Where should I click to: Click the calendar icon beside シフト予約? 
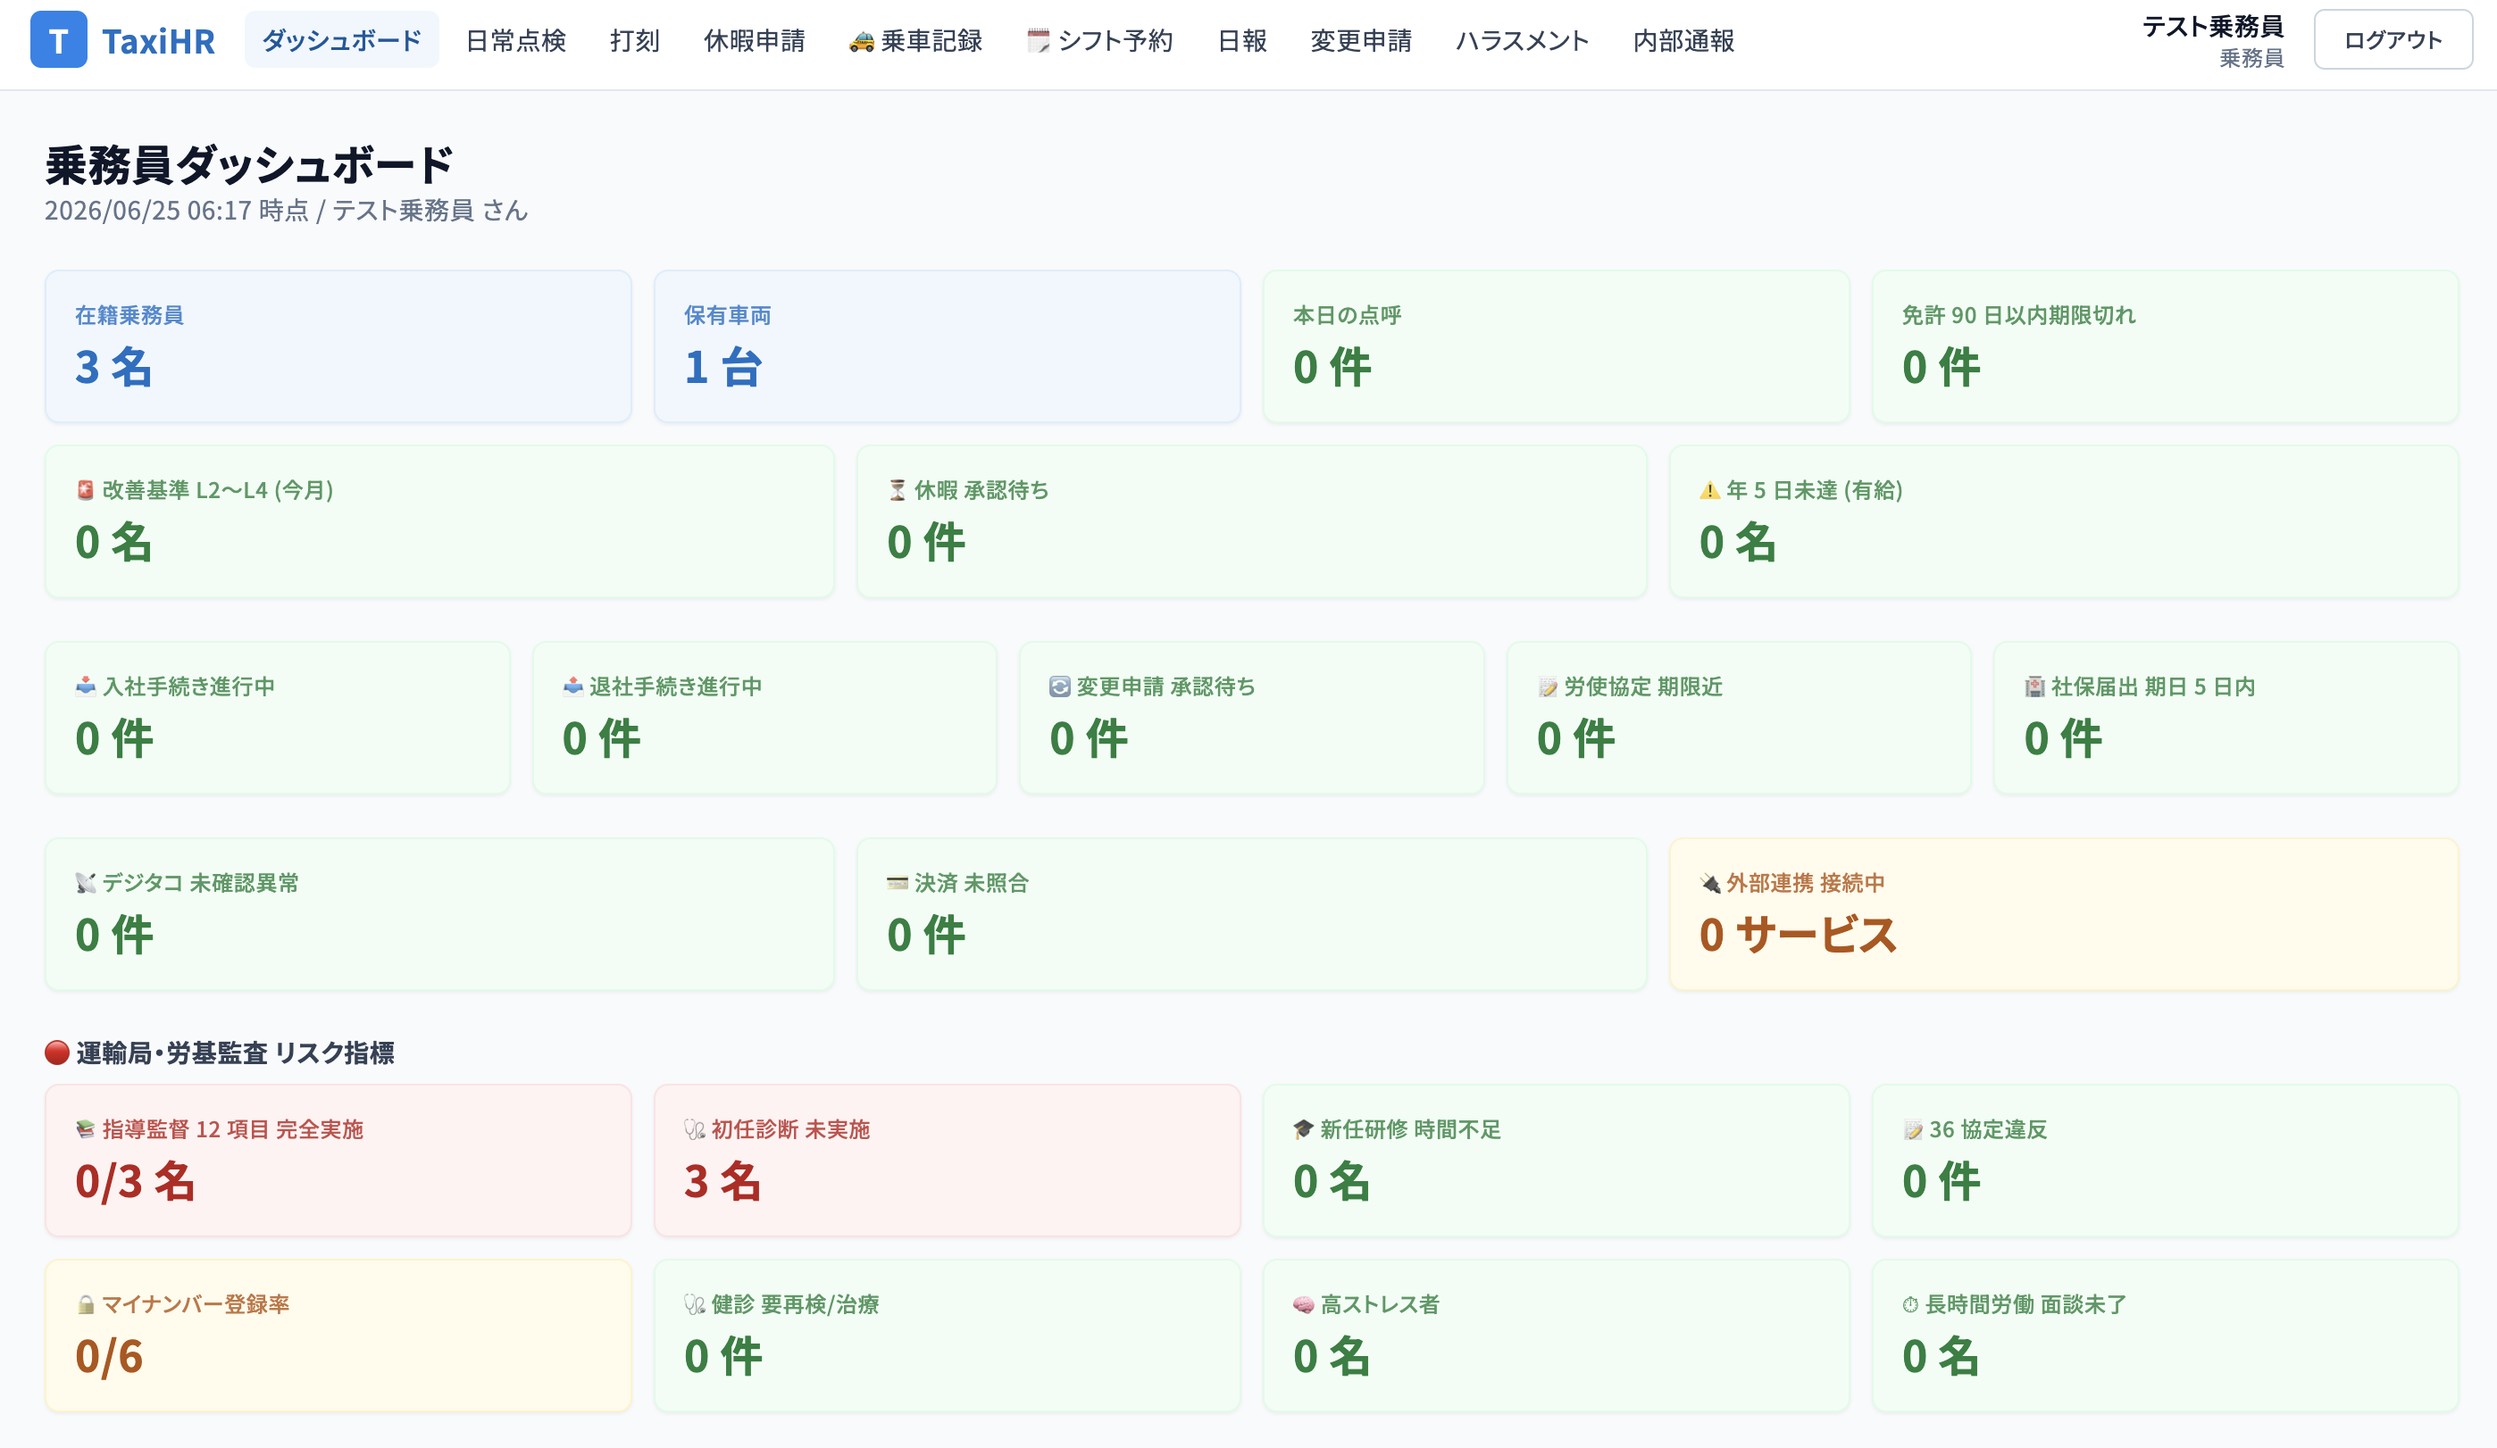click(1038, 40)
